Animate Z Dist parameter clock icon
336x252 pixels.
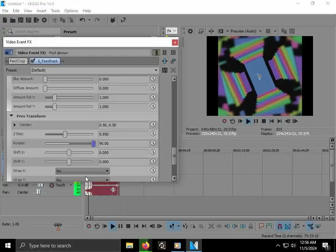tap(153, 134)
